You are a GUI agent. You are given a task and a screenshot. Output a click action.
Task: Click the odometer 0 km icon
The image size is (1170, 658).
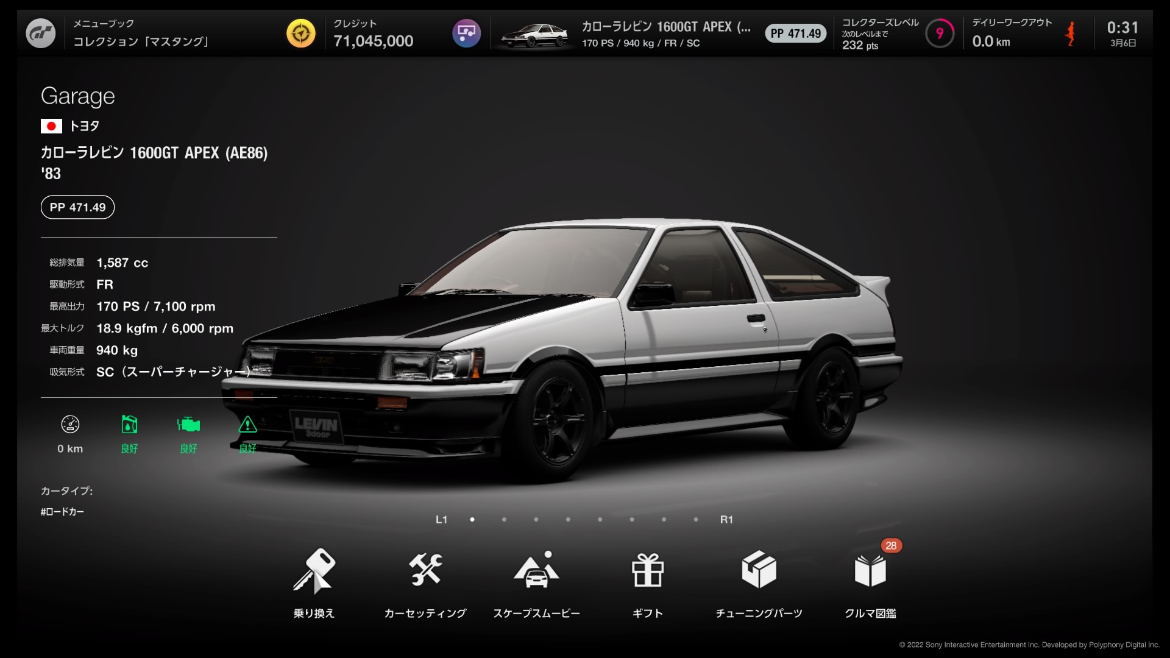click(70, 425)
